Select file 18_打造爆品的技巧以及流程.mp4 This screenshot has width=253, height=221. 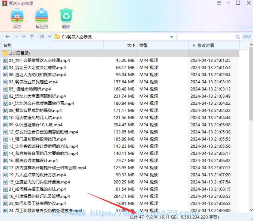point(120,196)
